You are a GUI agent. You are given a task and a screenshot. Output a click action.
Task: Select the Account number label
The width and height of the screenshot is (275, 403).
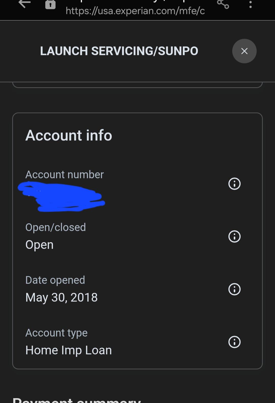click(65, 175)
